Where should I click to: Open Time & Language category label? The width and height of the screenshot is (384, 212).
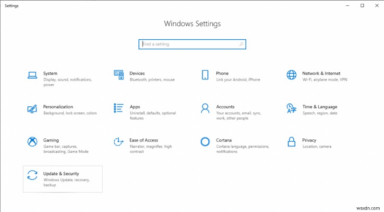pos(320,107)
